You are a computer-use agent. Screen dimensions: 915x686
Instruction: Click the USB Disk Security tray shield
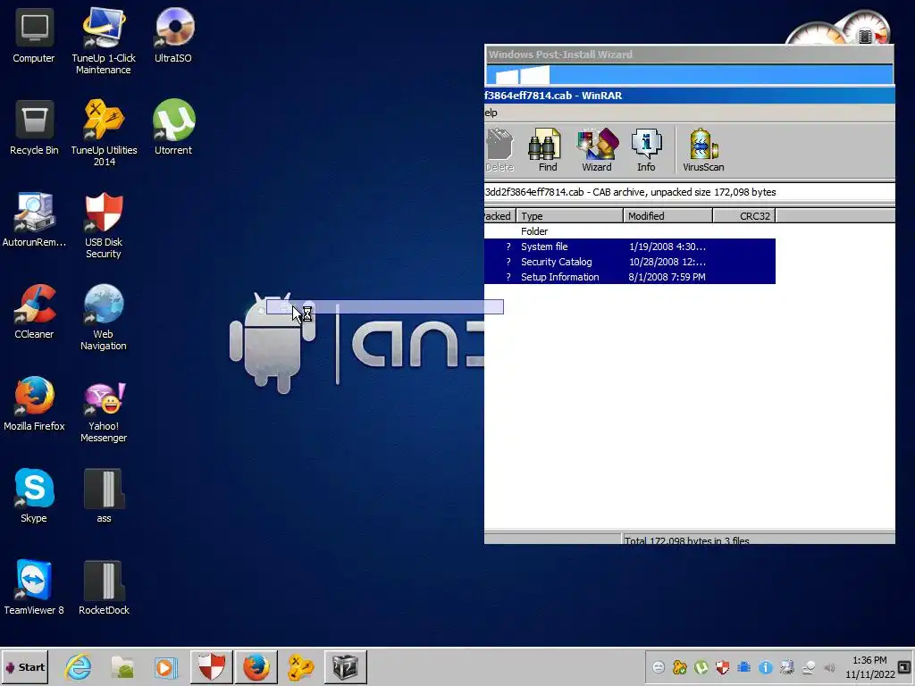click(722, 667)
